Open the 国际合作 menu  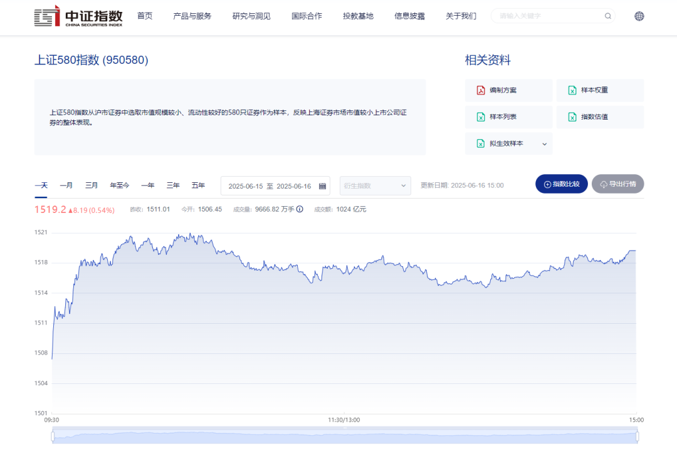coord(307,16)
